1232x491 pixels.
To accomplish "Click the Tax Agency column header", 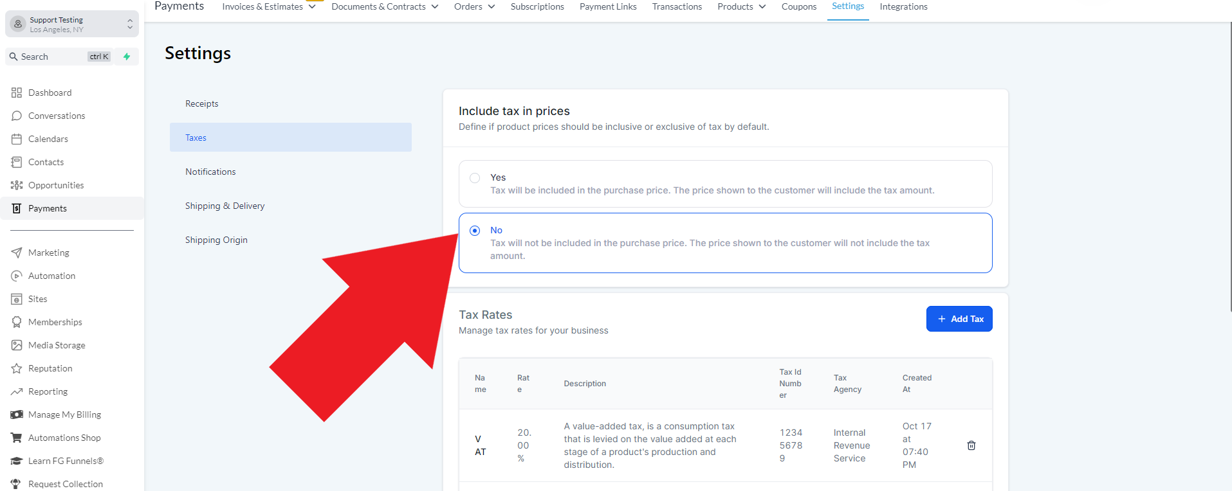I will click(847, 384).
